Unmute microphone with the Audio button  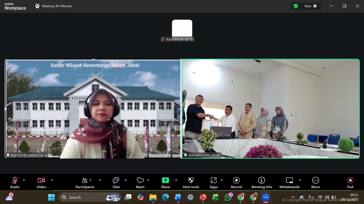click(15, 183)
